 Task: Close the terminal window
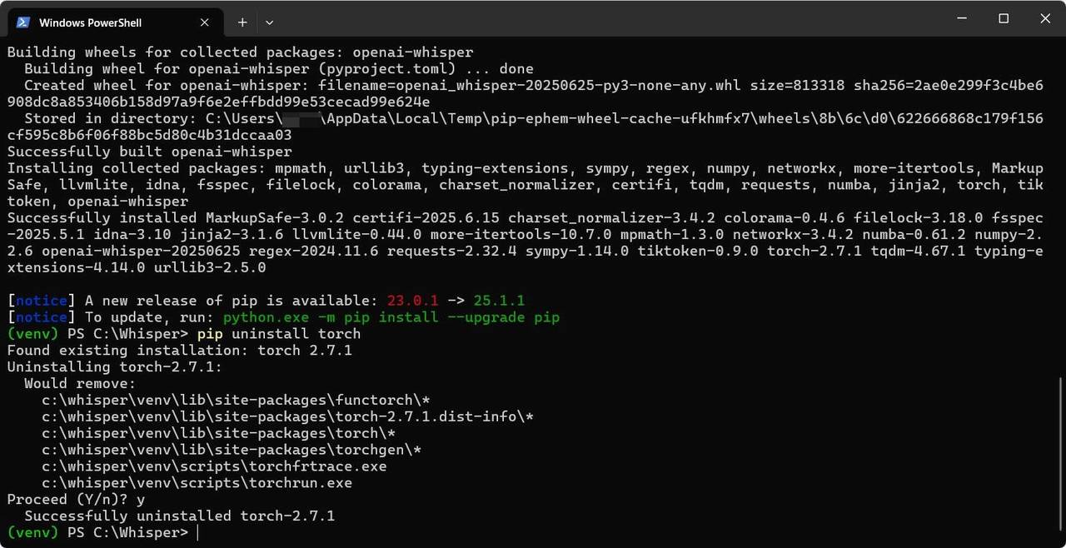(x=1044, y=18)
